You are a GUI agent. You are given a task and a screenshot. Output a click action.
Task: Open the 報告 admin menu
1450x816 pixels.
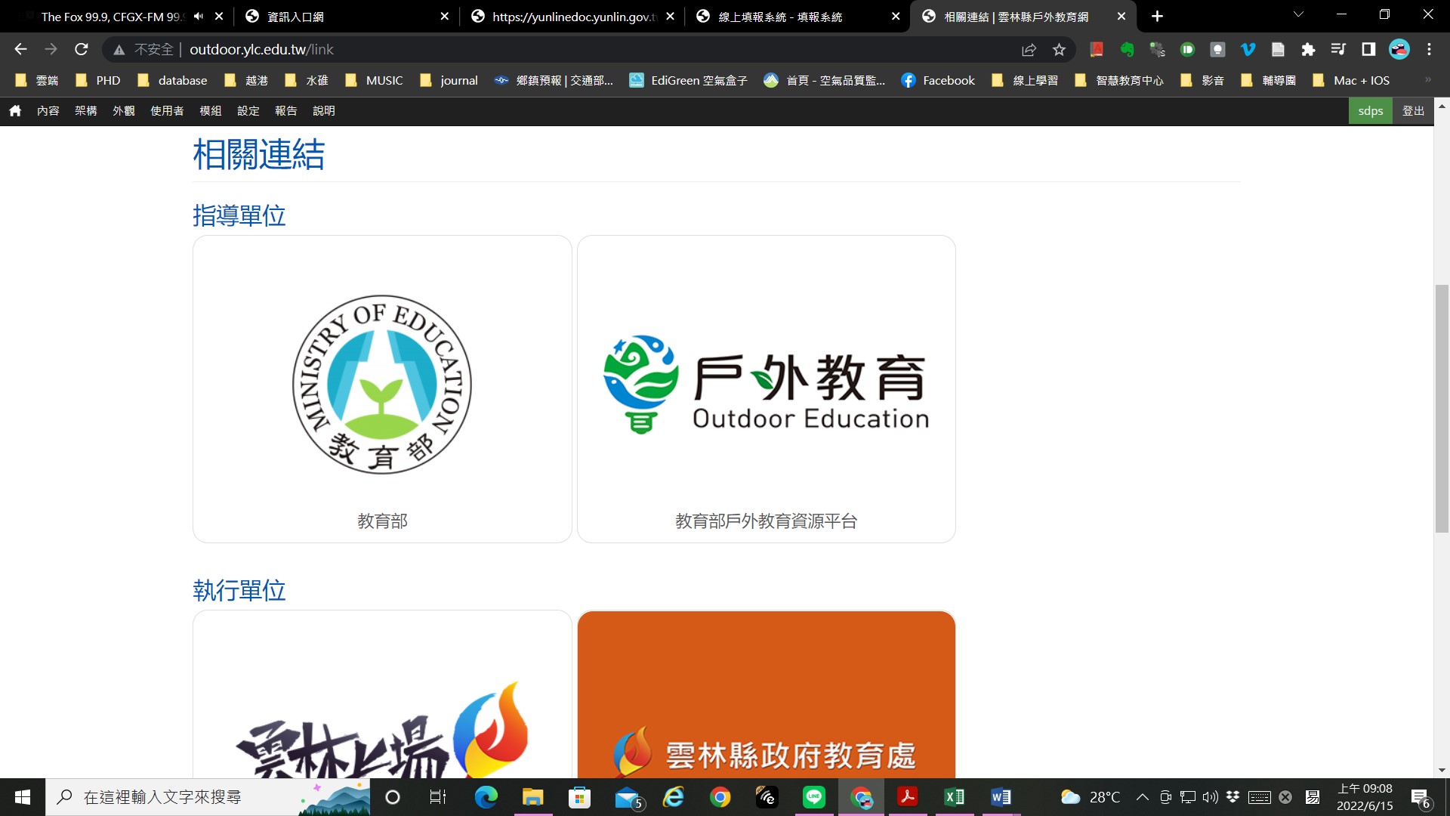[x=285, y=110]
